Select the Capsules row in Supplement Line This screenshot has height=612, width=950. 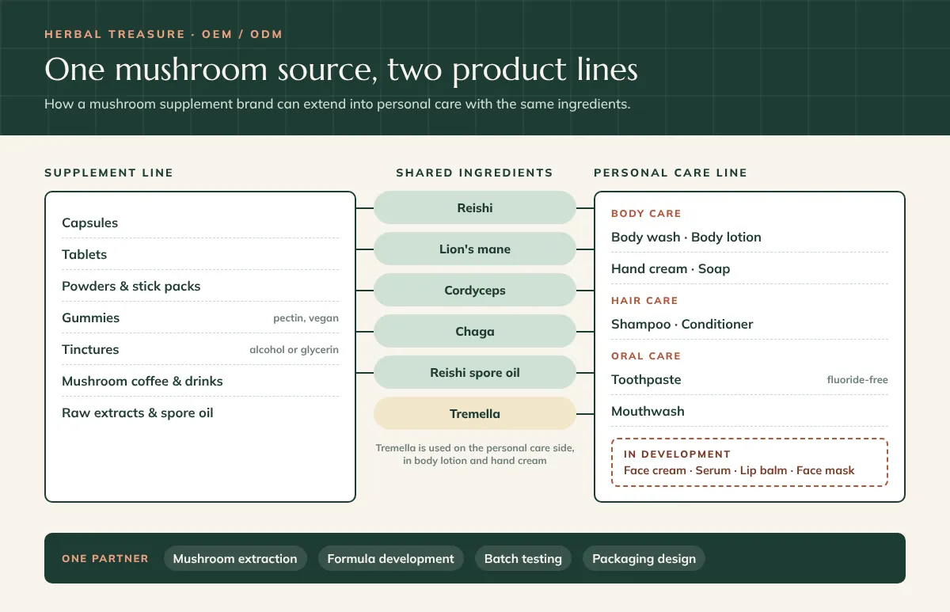coord(200,223)
